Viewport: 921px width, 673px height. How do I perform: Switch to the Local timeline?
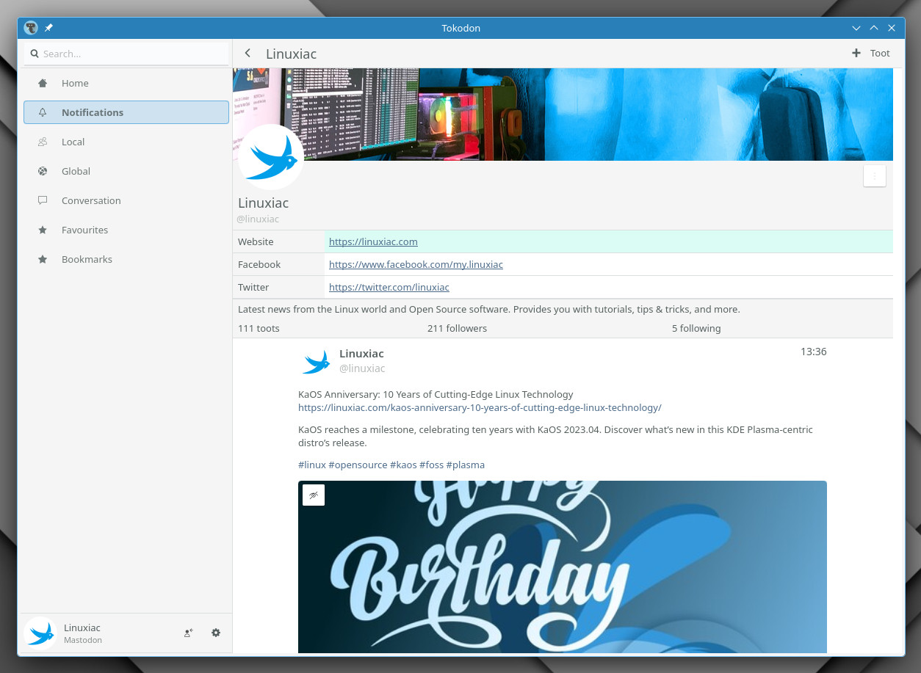(x=126, y=142)
